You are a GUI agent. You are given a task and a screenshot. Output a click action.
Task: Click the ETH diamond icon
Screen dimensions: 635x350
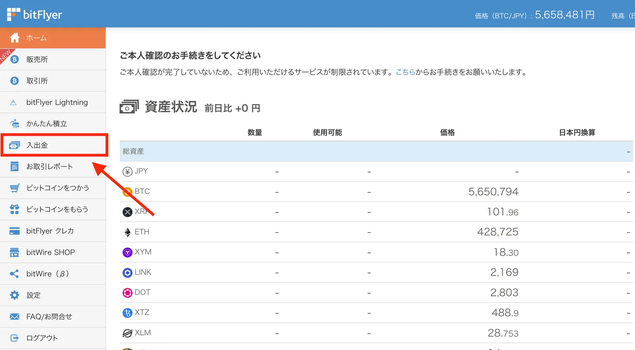[127, 232]
